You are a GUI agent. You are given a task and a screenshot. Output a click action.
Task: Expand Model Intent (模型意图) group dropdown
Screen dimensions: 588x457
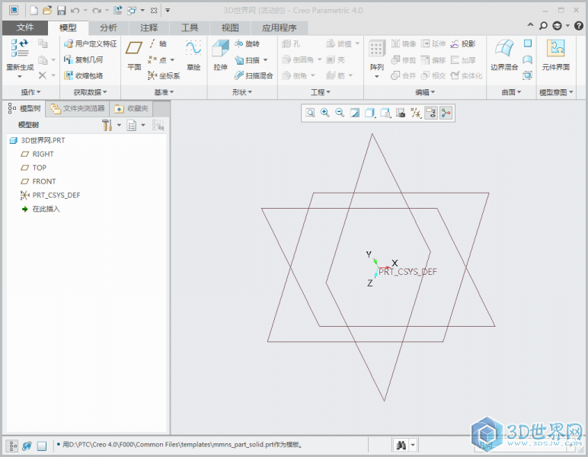(557, 92)
